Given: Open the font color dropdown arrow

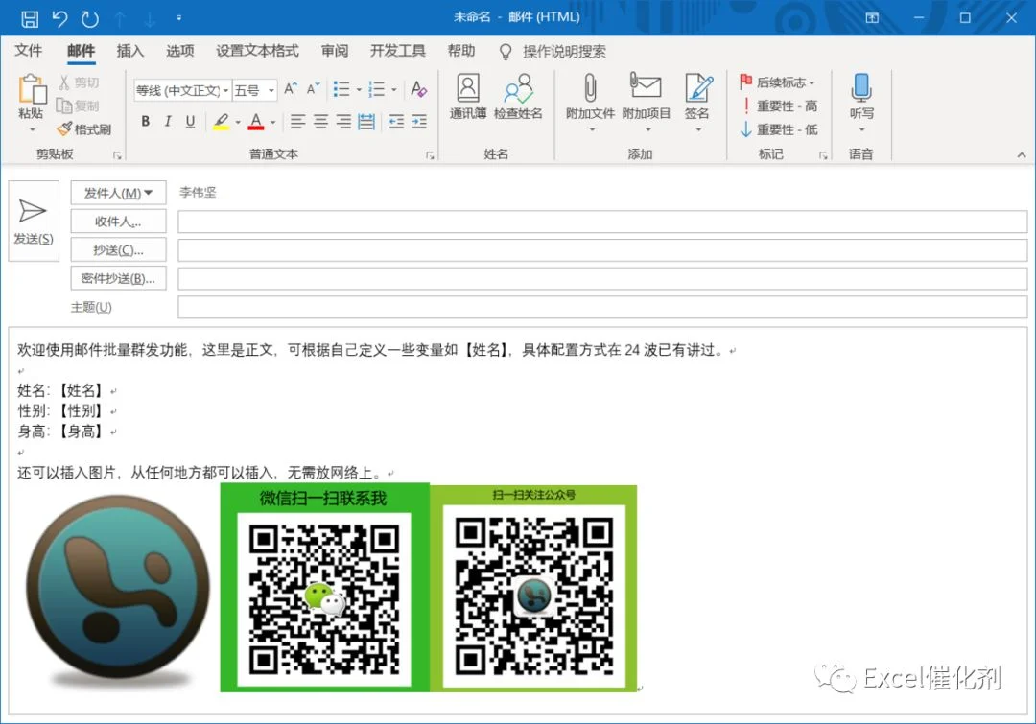Looking at the screenshot, I should 272,122.
